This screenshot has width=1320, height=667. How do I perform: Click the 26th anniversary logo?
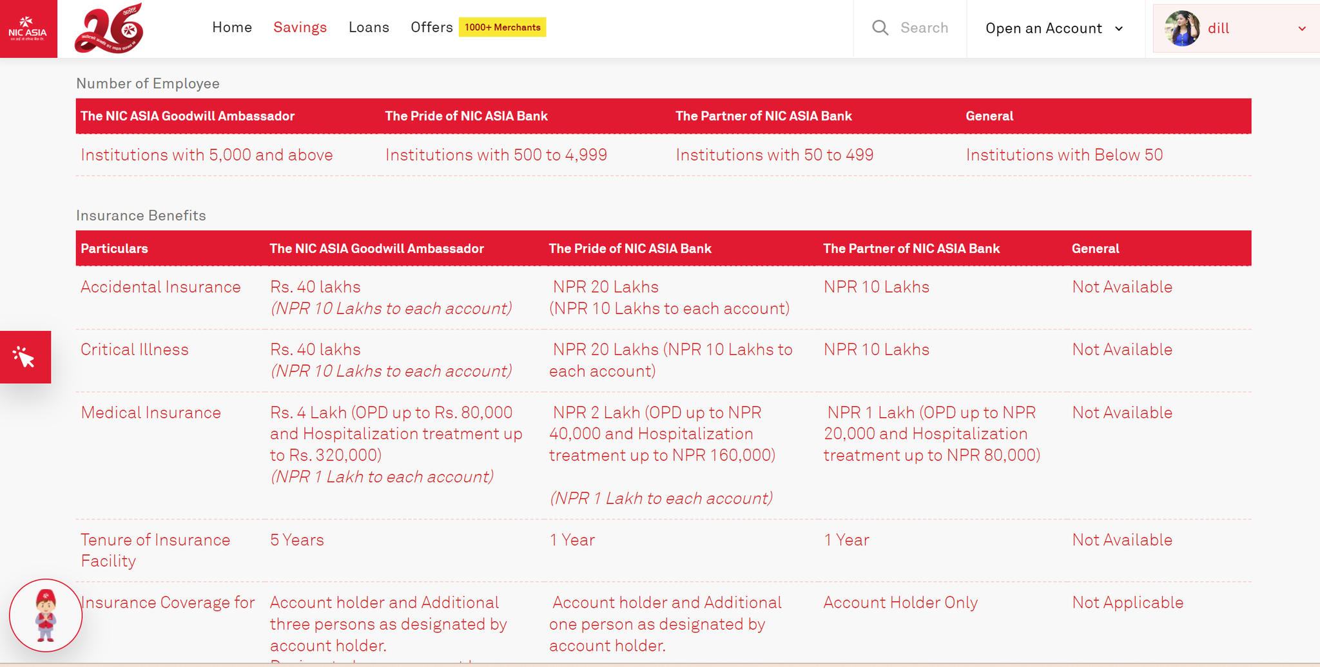pos(109,29)
